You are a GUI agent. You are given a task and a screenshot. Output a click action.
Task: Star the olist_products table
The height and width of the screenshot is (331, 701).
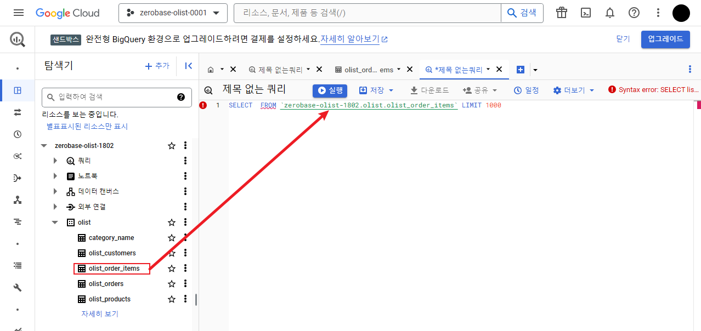(172, 299)
